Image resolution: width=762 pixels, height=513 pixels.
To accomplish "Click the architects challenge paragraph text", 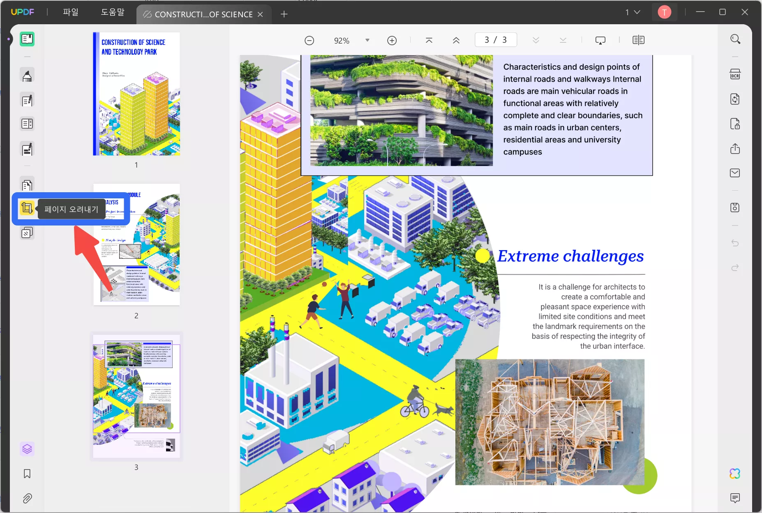I will point(588,316).
